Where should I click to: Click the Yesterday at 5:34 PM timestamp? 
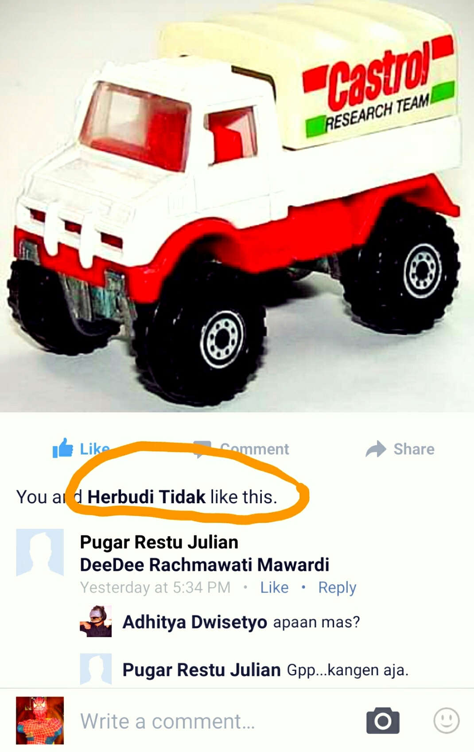pyautogui.click(x=155, y=587)
